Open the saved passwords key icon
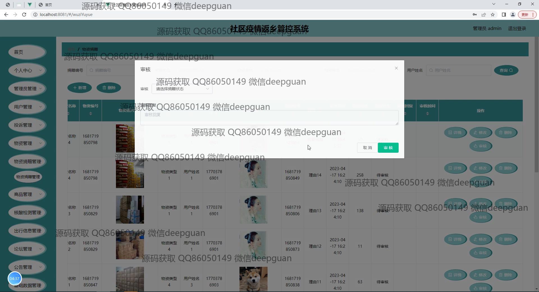The height and width of the screenshot is (292, 539). click(x=475, y=15)
